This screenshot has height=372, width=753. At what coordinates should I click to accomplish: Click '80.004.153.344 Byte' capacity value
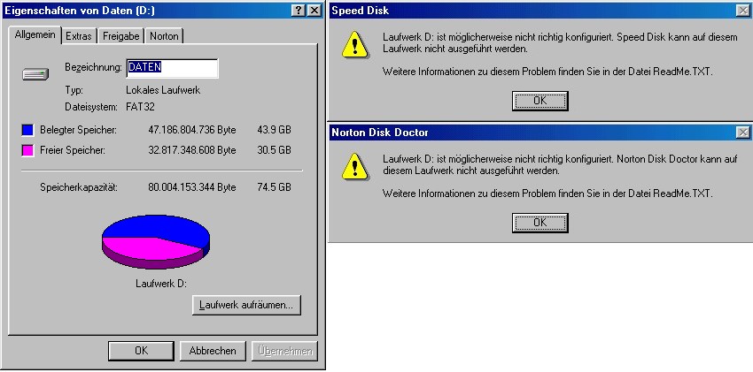coord(192,187)
